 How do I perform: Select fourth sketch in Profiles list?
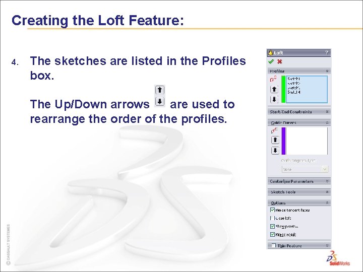294,92
